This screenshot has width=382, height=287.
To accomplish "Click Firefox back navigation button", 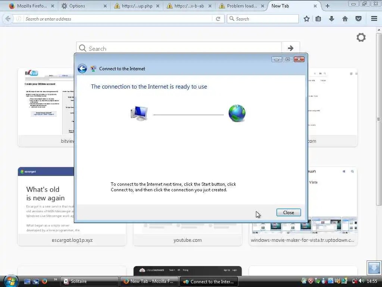I will point(8,19).
